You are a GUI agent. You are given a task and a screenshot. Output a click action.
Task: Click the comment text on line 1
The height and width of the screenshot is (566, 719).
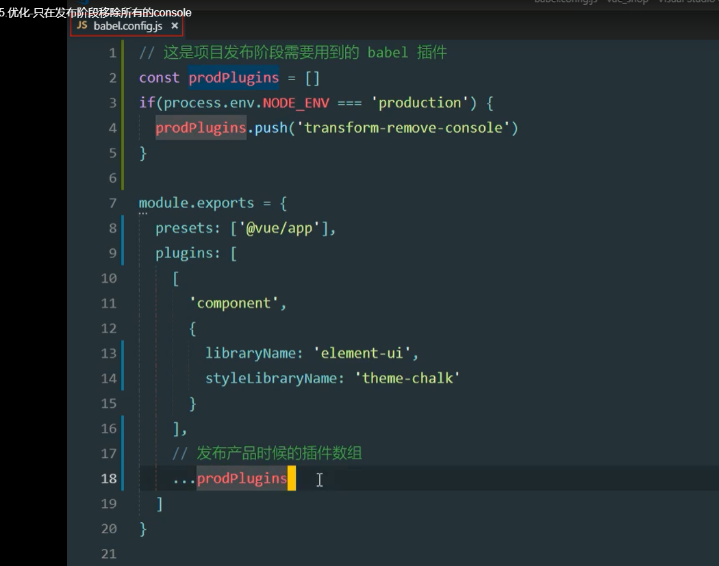[x=293, y=53]
